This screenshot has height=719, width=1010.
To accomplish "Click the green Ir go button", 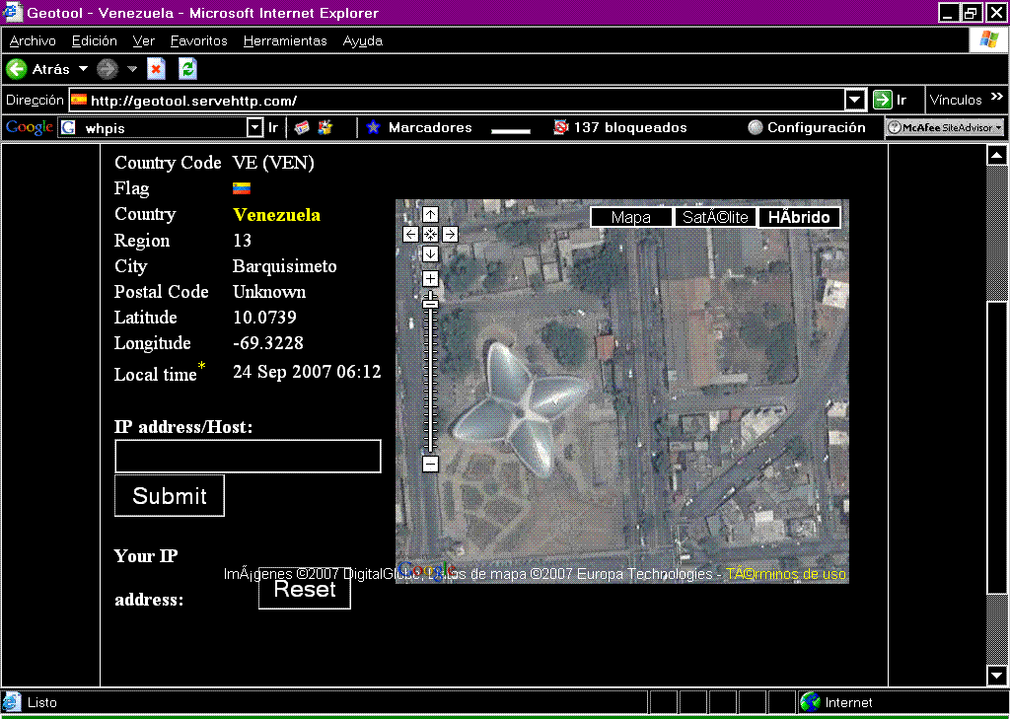I will click(891, 100).
